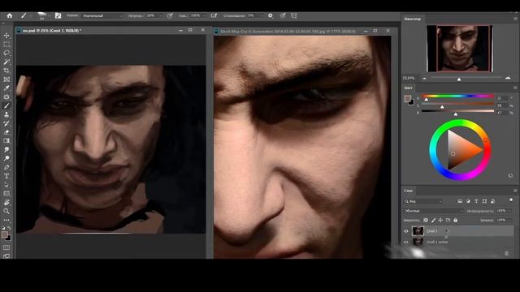Select the Eyedropper tool
Screen dimensions: 520x292
point(6,88)
